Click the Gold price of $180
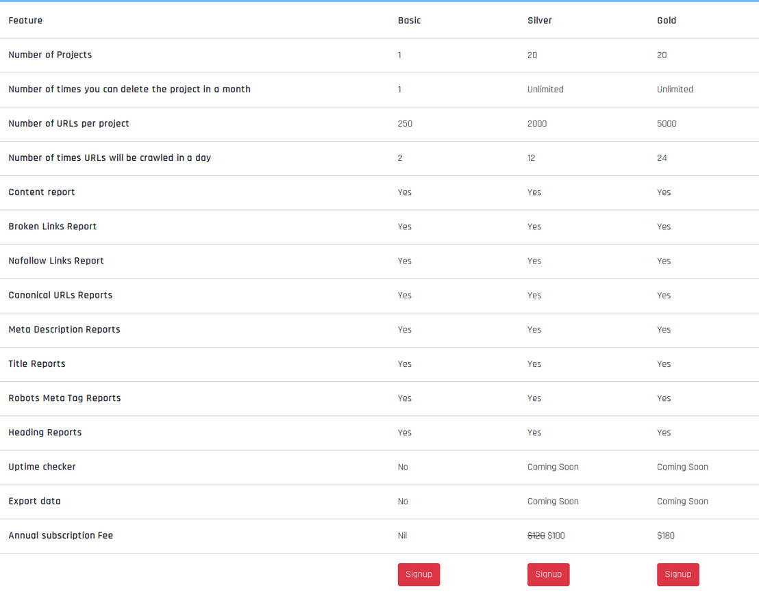759x594 pixels. coord(665,535)
